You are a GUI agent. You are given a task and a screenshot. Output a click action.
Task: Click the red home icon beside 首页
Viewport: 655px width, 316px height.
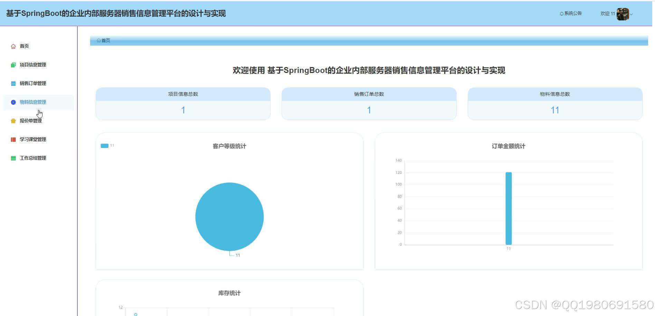13,46
